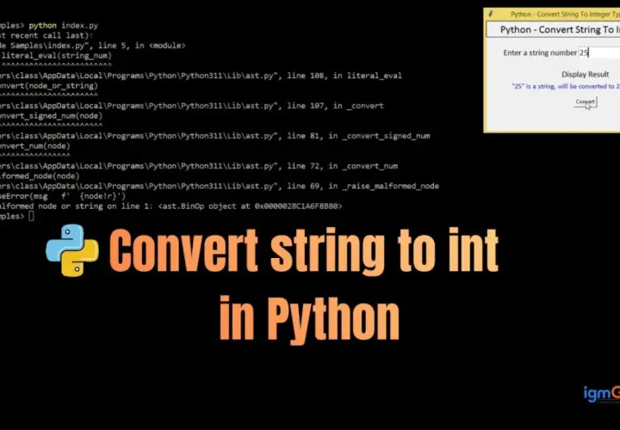Click the Convert button in the Tkinter window

pos(585,101)
